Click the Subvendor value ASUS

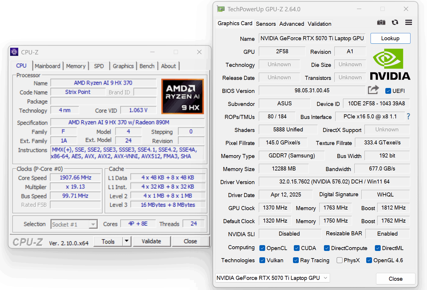(x=285, y=103)
